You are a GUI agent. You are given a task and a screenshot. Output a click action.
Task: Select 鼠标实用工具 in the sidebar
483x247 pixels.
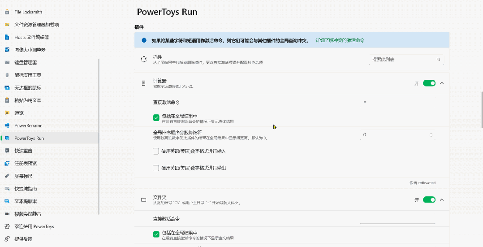49,75
